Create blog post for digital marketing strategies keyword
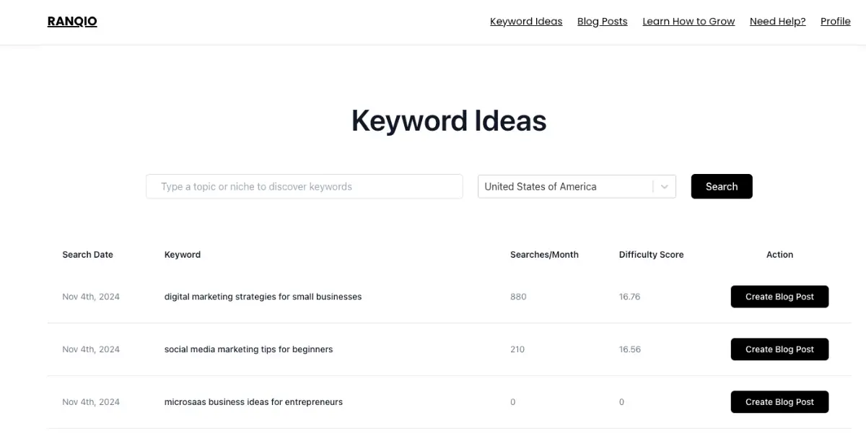This screenshot has width=866, height=436. [x=779, y=296]
